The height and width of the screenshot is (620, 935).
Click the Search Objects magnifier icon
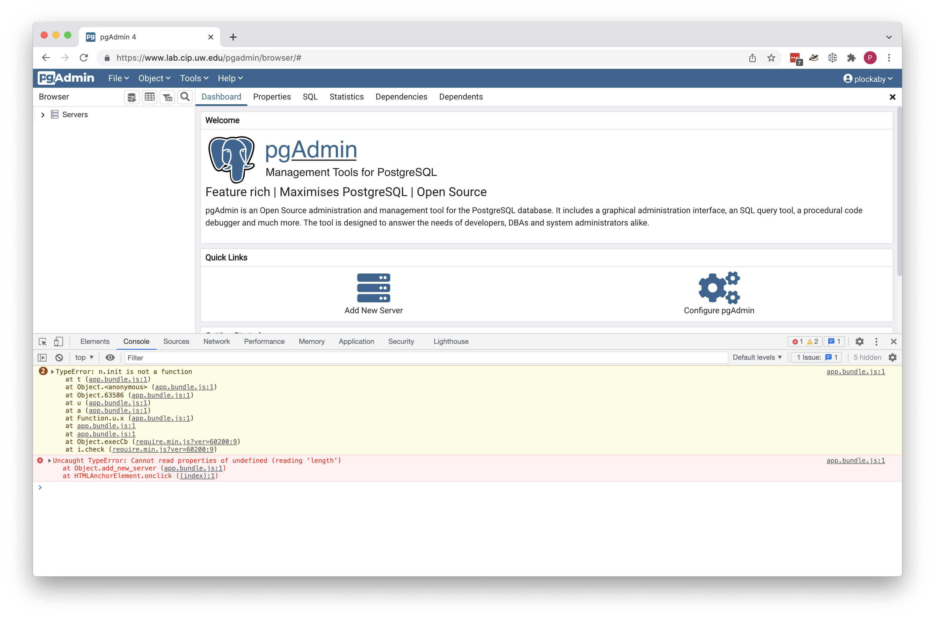pyautogui.click(x=185, y=97)
